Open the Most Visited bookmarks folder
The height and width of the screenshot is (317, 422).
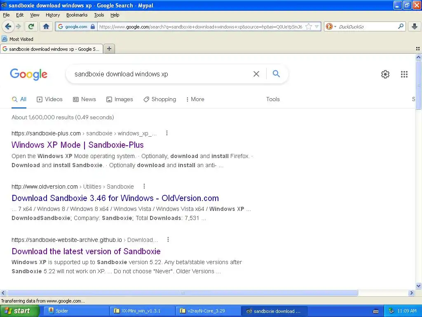[x=17, y=39]
